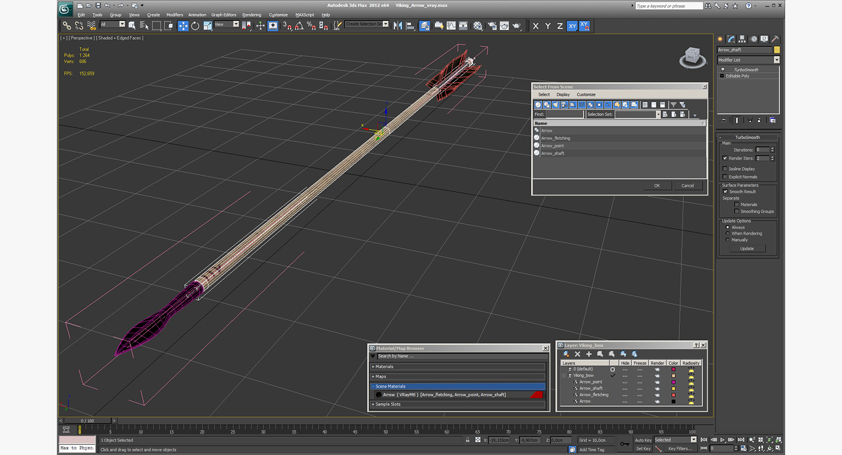Open the Utilities command panel tab
The height and width of the screenshot is (455, 842).
[x=775, y=39]
